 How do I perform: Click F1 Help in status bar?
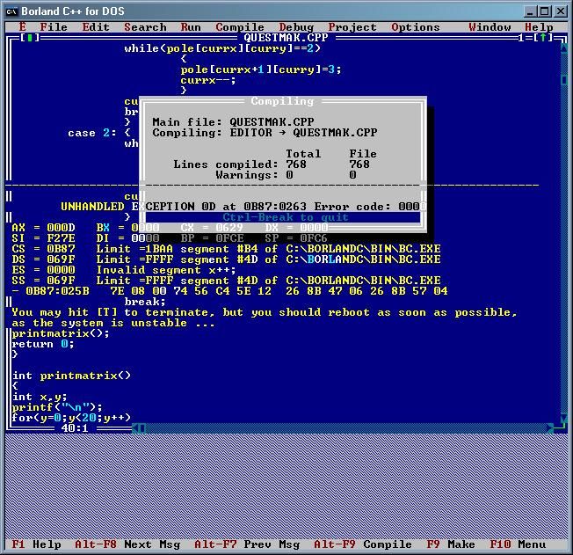(36, 544)
